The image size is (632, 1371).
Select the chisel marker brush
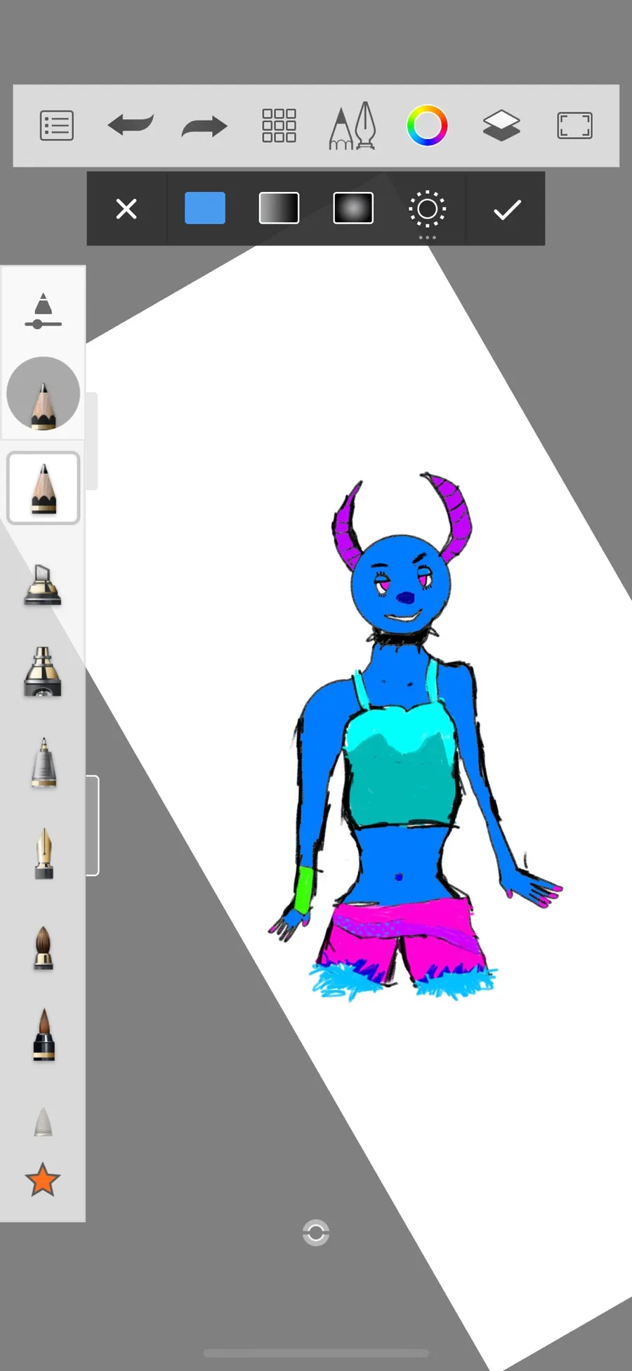pyautogui.click(x=43, y=584)
